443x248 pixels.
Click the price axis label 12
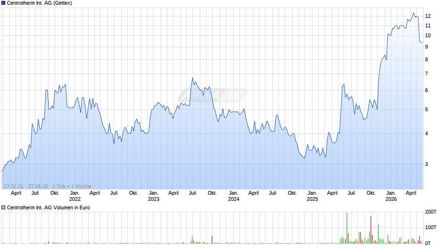428,16
